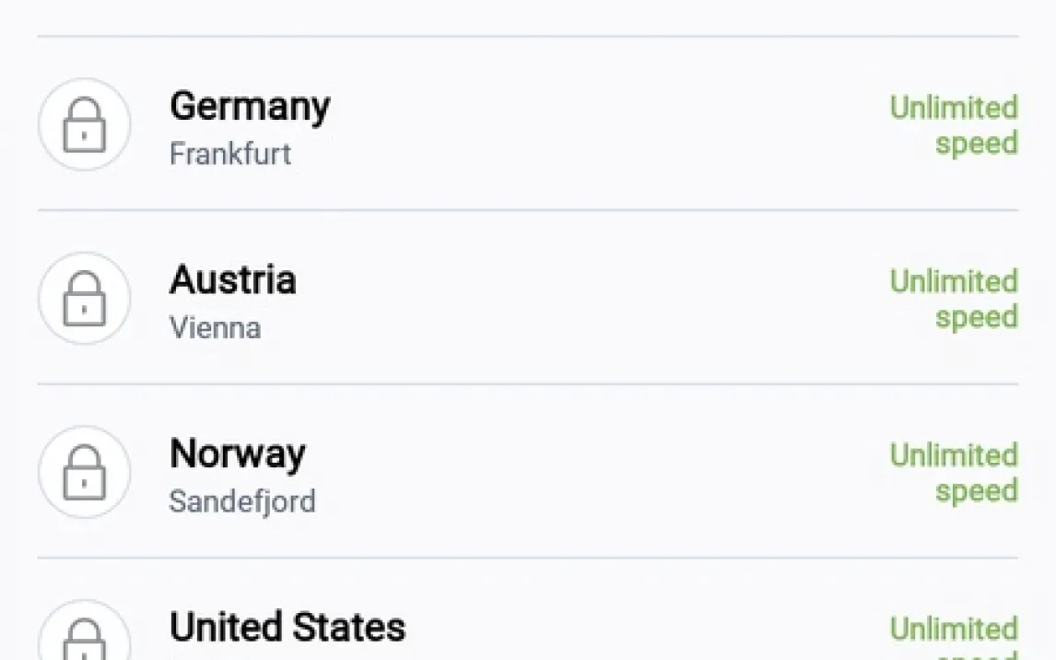1056x660 pixels.
Task: Choose the United States country name
Action: pyautogui.click(x=287, y=628)
